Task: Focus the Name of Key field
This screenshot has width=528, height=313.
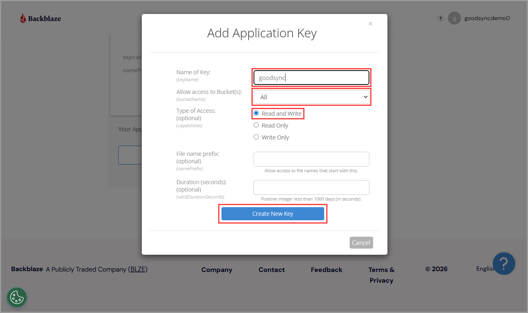Action: (311, 78)
